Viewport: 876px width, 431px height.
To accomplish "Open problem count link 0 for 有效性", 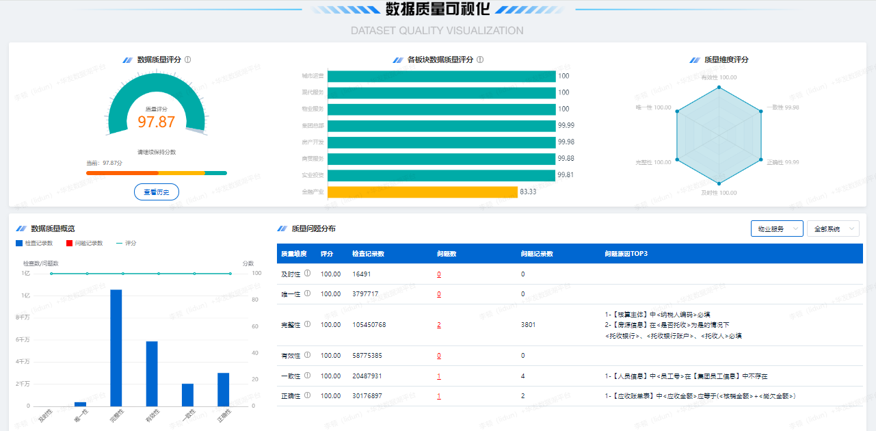I will pyautogui.click(x=439, y=356).
